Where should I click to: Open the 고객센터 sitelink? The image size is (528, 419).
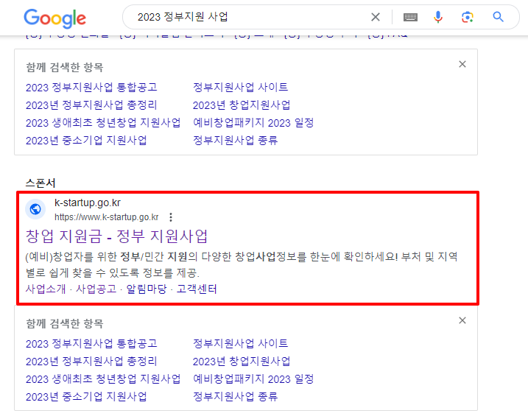(x=197, y=289)
